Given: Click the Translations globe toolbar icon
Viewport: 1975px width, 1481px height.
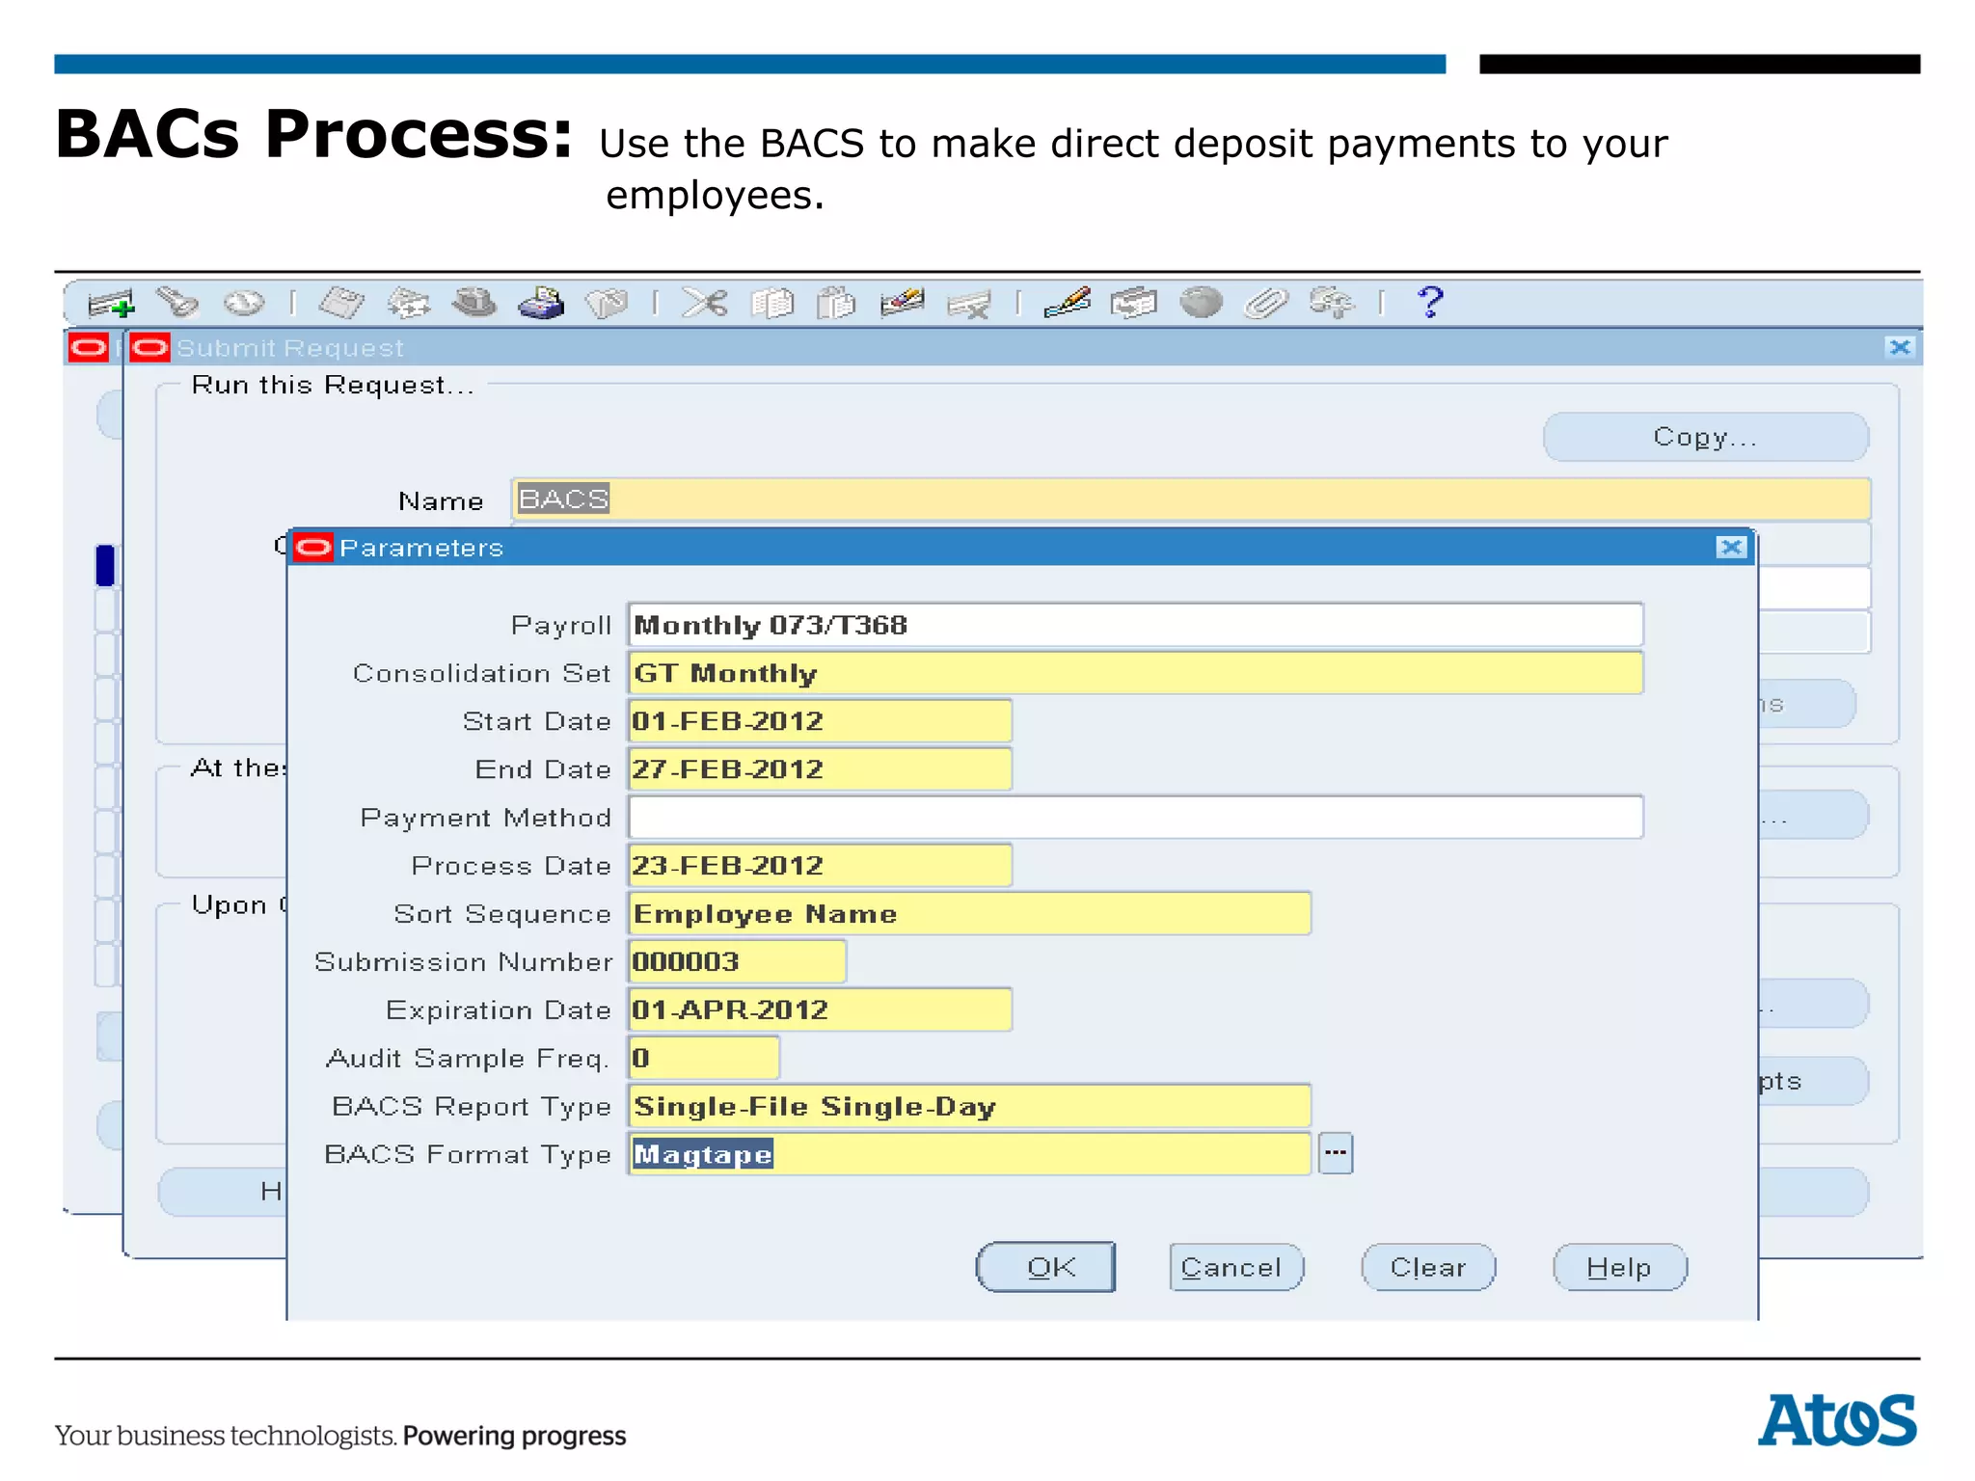Looking at the screenshot, I should pyautogui.click(x=1201, y=303).
